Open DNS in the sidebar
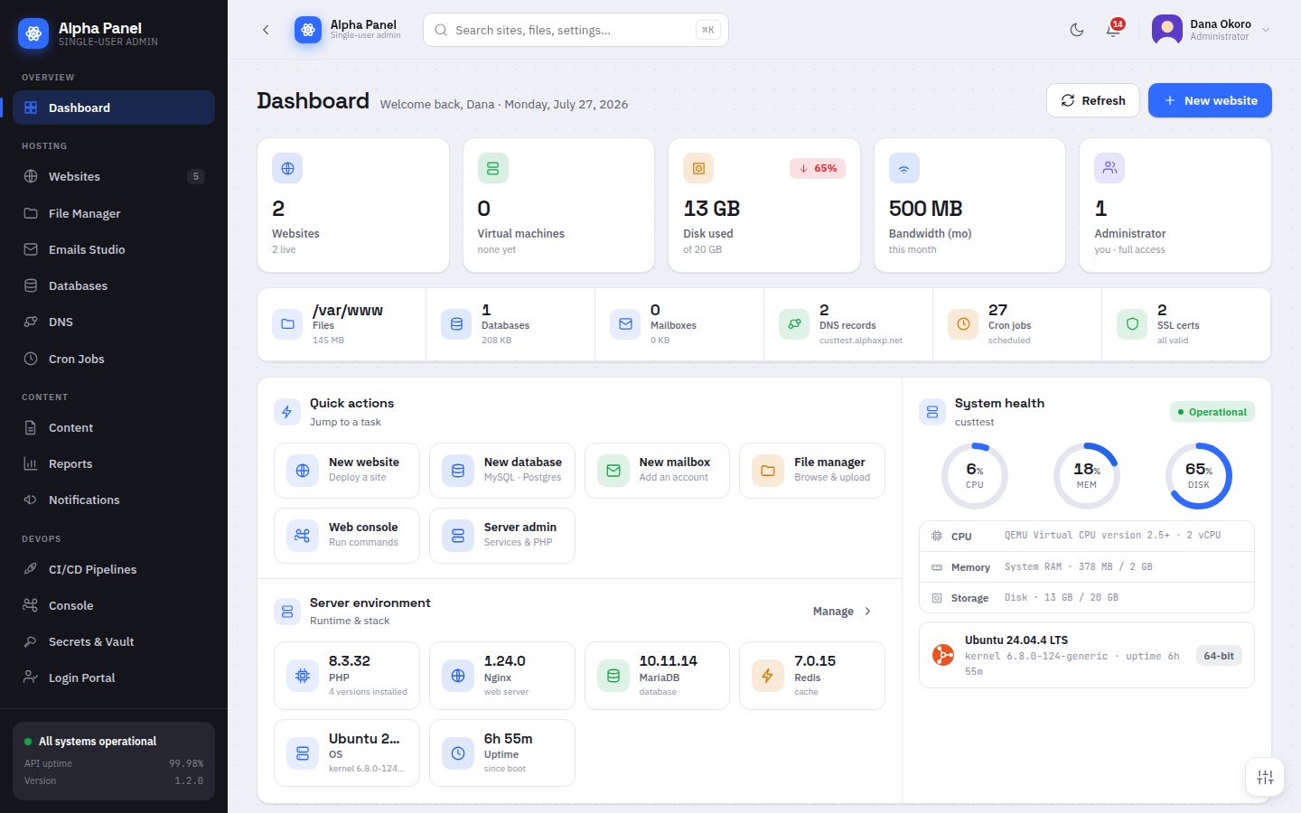Screen dimensions: 1301x813 click(114, 322)
